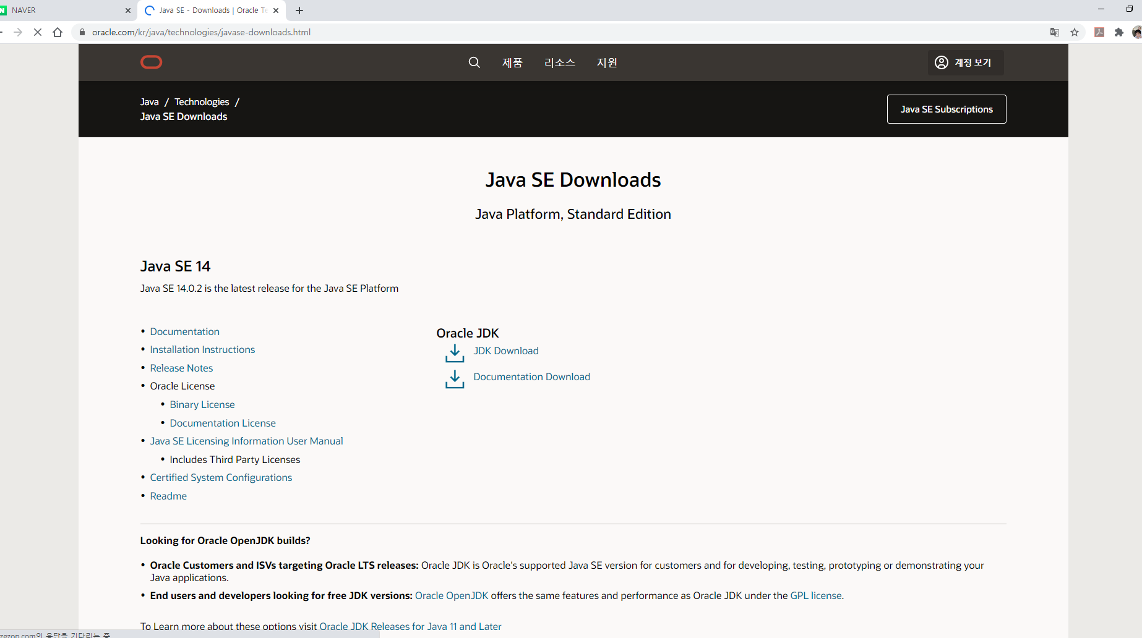This screenshot has height=638, width=1142.
Task: Click the Oracle logo icon
Action: [152, 62]
